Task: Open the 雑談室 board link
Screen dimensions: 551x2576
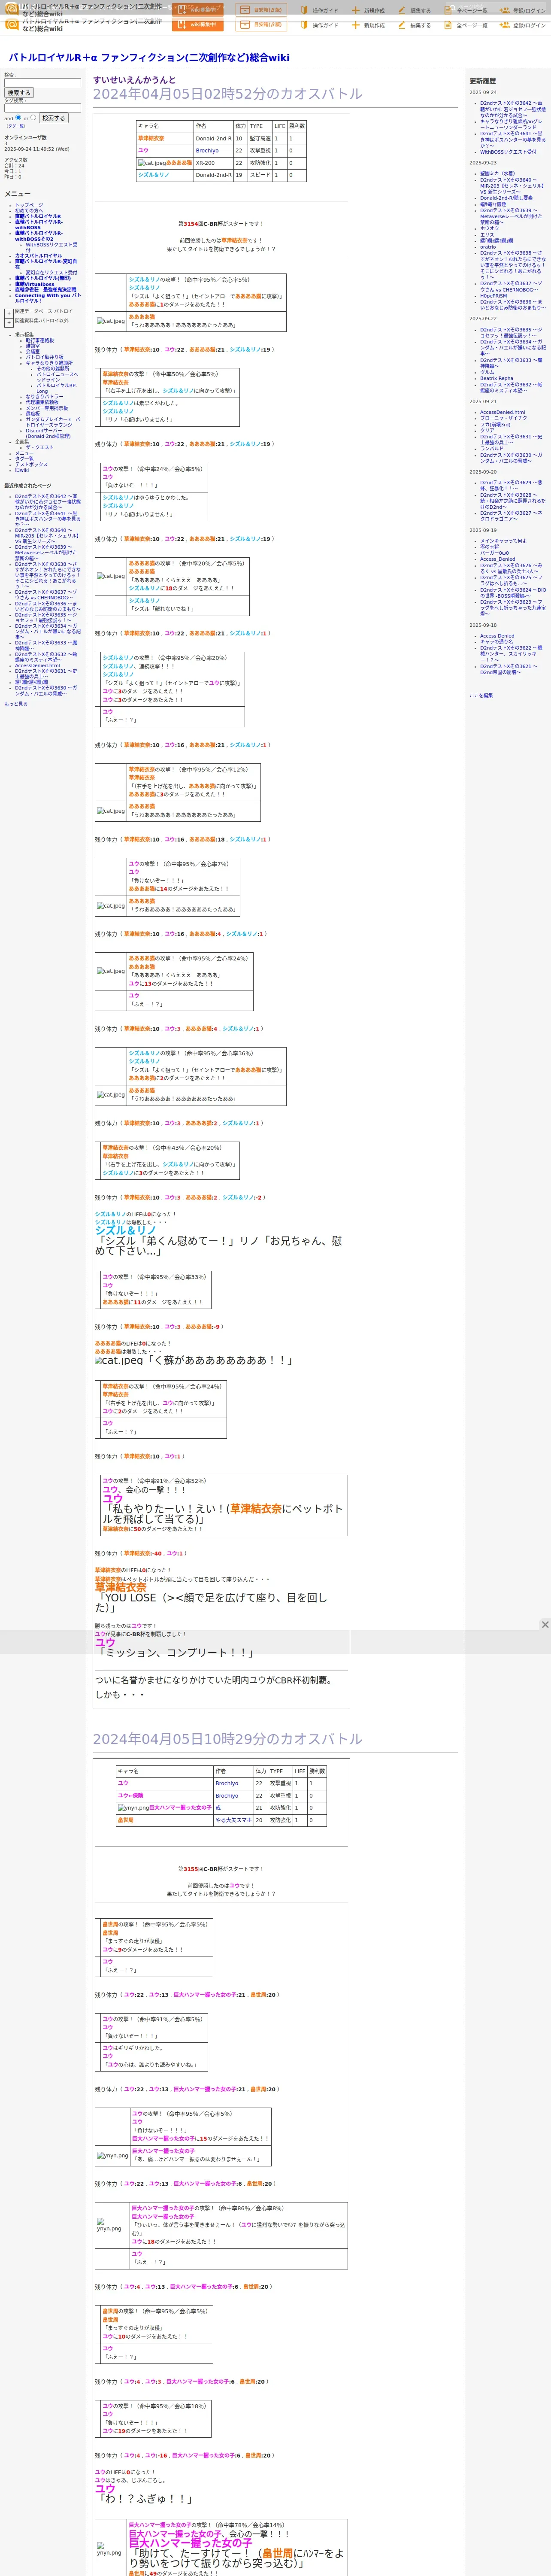Action: (33, 346)
